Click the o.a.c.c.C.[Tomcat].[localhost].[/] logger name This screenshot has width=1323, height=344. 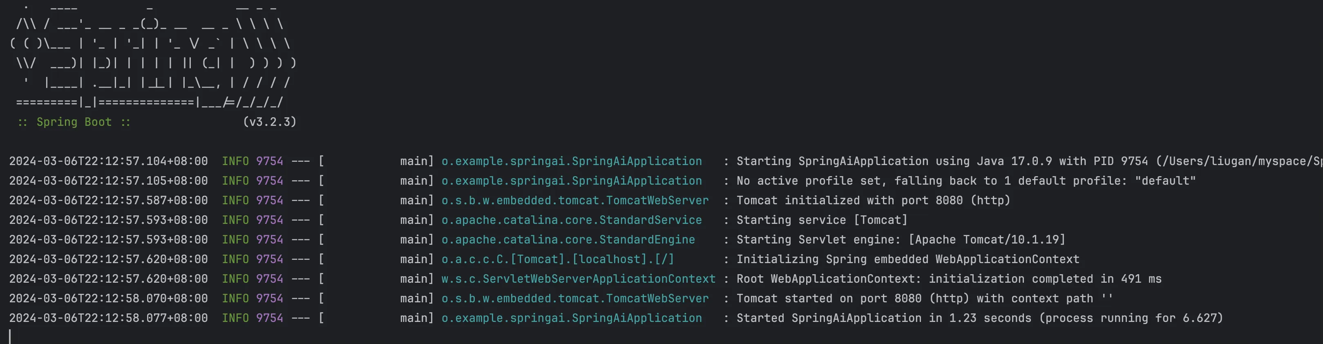click(x=557, y=259)
